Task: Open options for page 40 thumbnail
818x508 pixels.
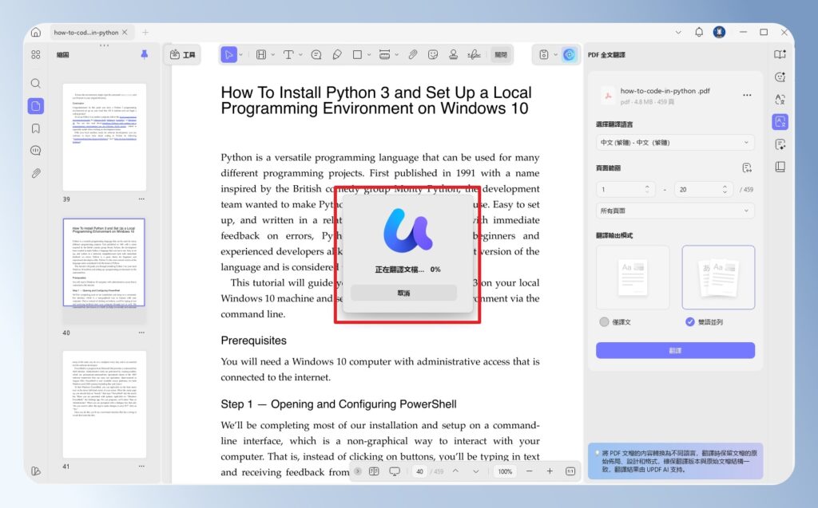Action: (x=141, y=333)
